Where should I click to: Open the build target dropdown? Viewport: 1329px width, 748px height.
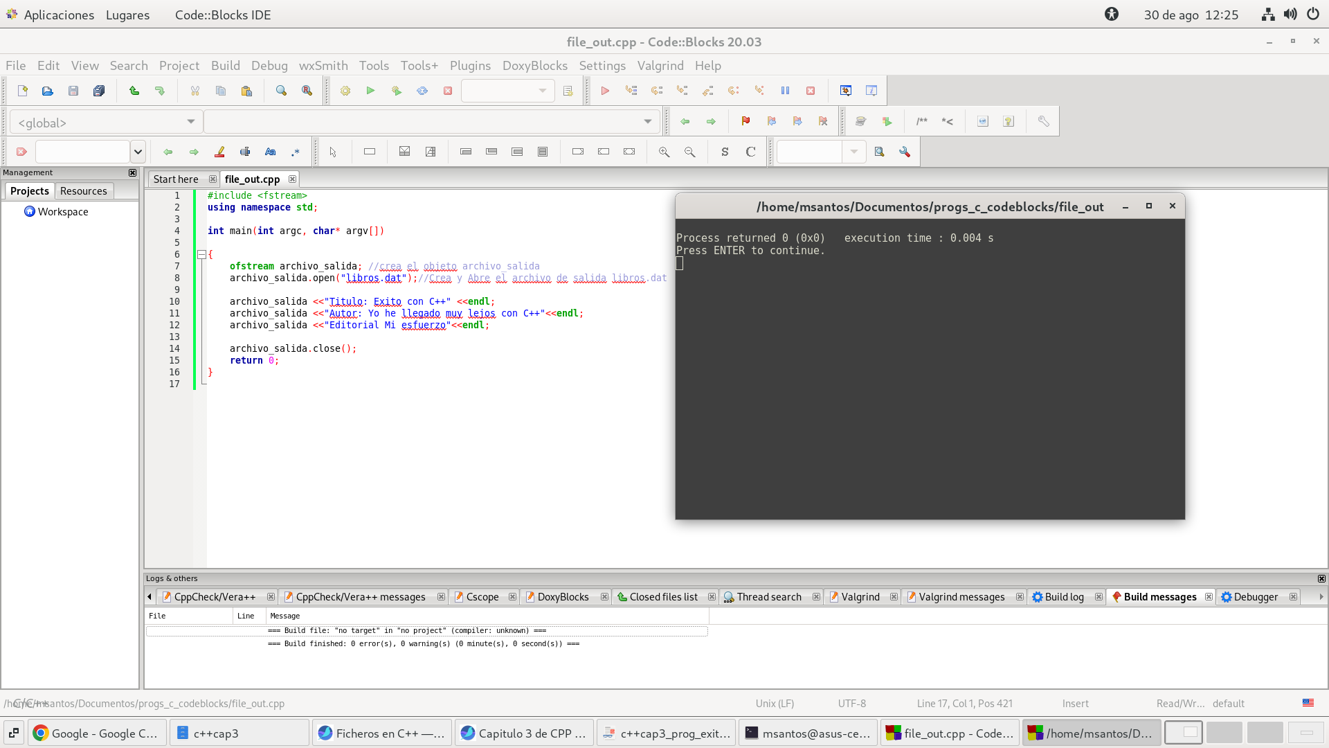pyautogui.click(x=542, y=91)
